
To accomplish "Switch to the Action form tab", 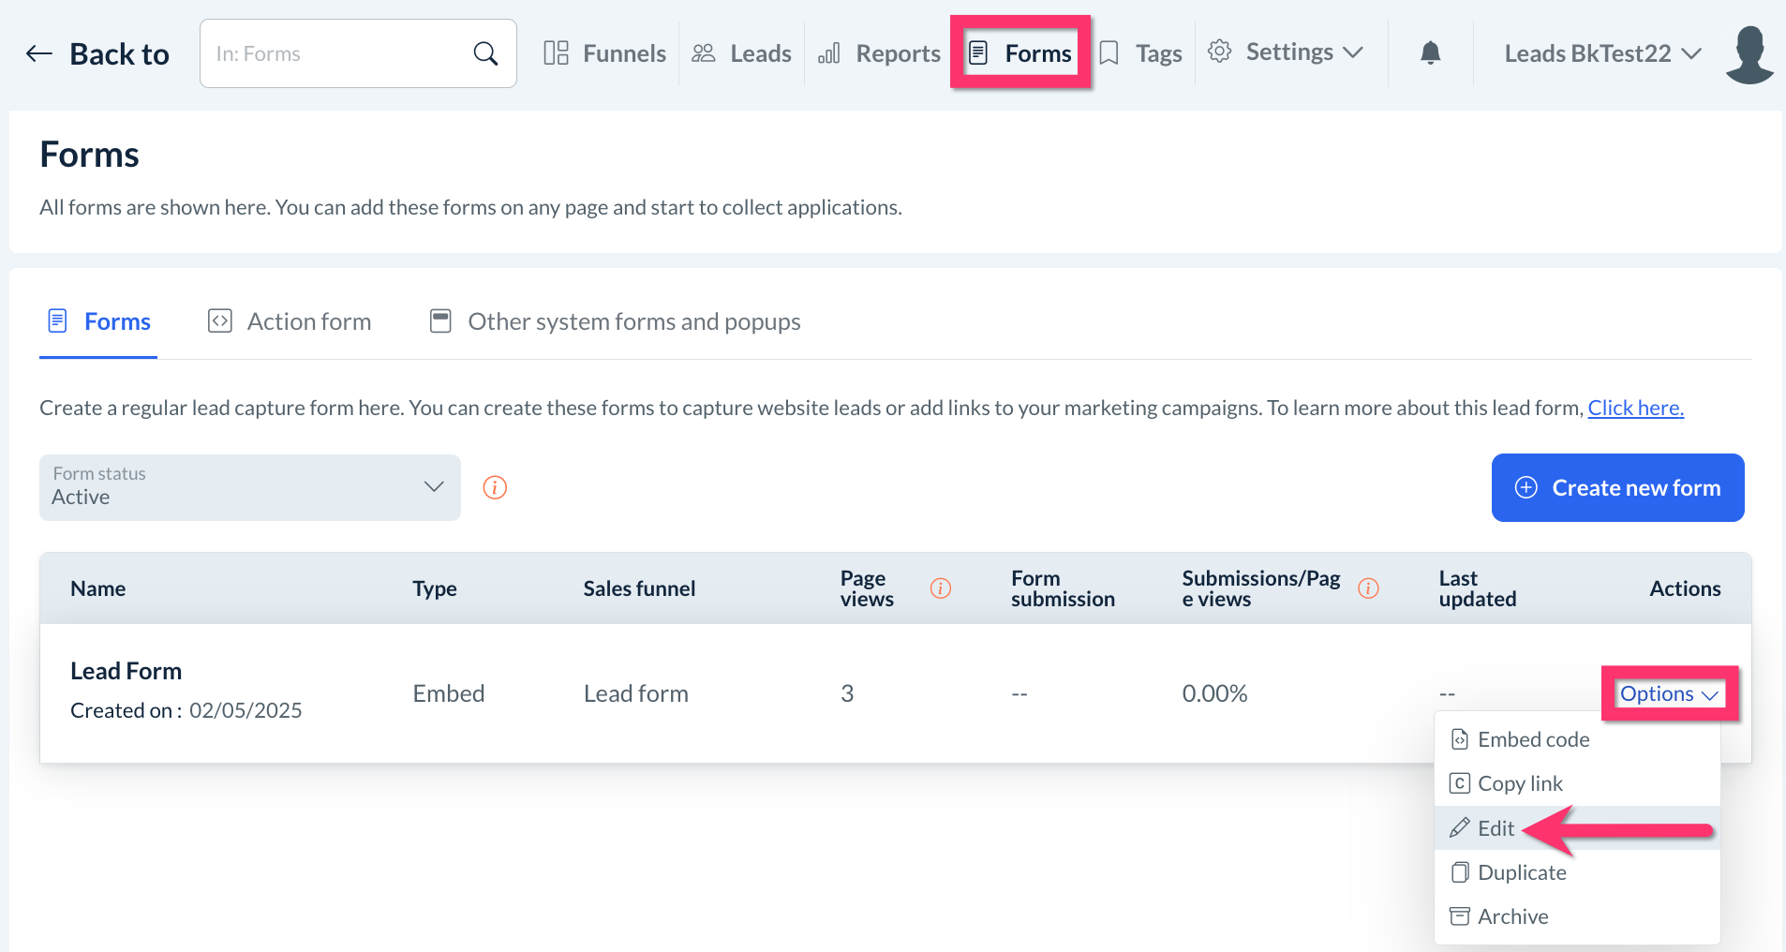I will (290, 321).
